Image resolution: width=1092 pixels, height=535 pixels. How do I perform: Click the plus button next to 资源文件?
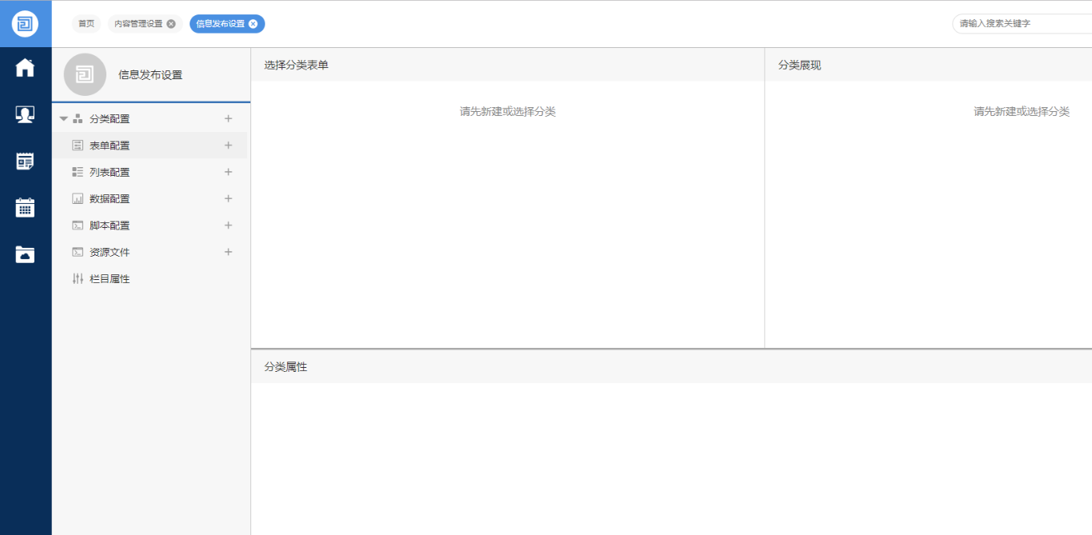tap(228, 251)
